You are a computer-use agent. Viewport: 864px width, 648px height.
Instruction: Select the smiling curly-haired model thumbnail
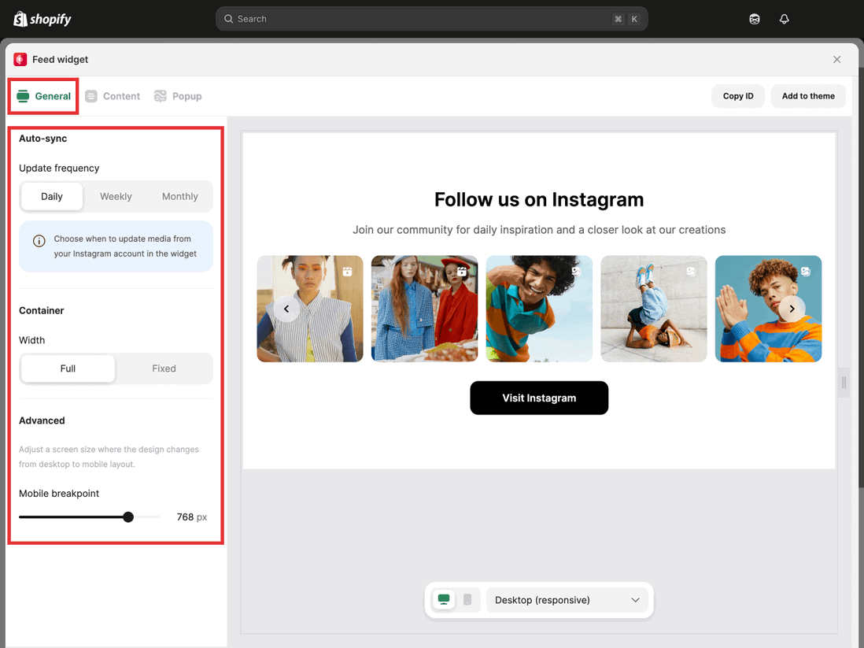[x=539, y=309]
